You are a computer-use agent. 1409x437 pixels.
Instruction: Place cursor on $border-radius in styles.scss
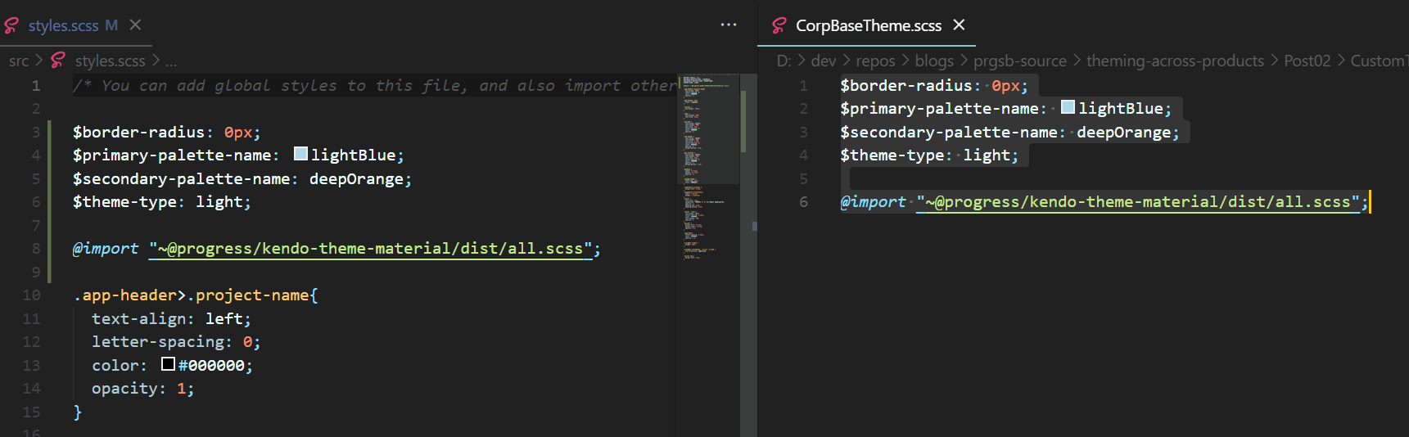coord(138,133)
